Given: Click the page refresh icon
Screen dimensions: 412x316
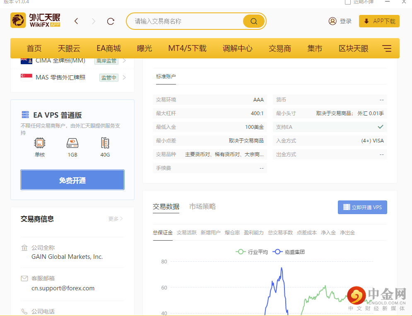Looking at the screenshot, I should (x=111, y=20).
